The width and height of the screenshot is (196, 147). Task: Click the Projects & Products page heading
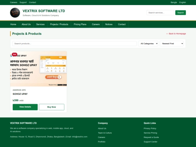[27, 34]
